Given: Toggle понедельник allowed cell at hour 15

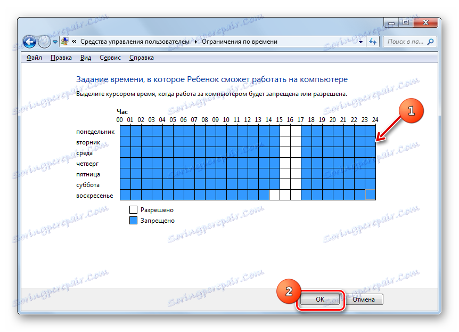Looking at the screenshot, I should pos(285,131).
